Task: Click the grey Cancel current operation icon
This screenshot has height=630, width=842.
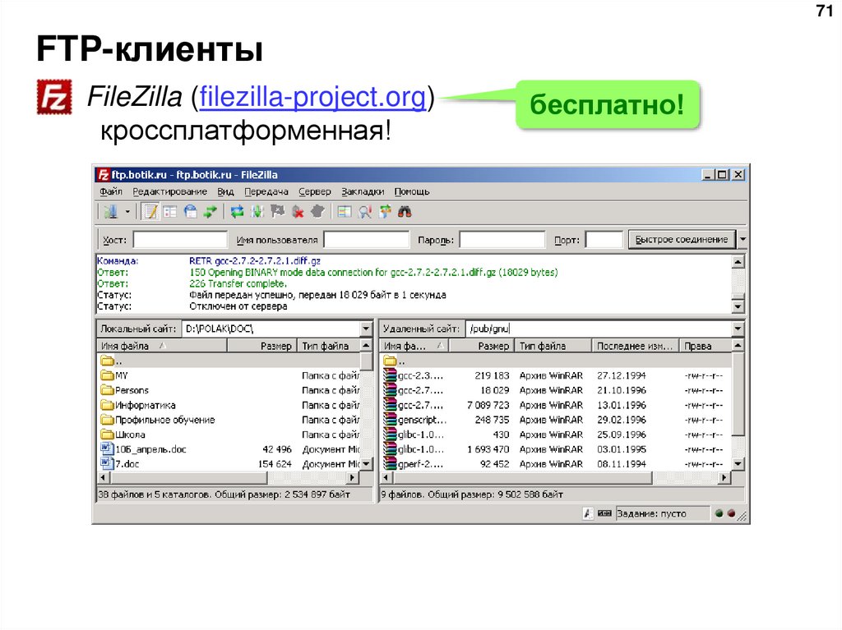Action: point(278,211)
